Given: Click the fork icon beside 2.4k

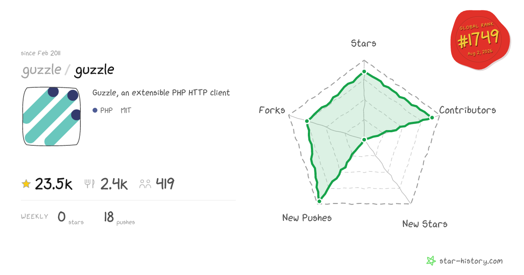Looking at the screenshot, I should pyautogui.click(x=90, y=184).
